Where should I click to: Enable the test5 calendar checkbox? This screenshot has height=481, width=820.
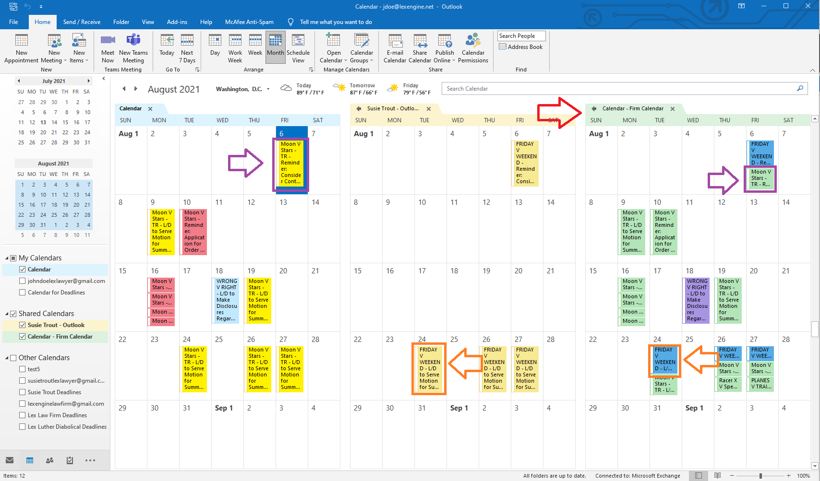[23, 369]
